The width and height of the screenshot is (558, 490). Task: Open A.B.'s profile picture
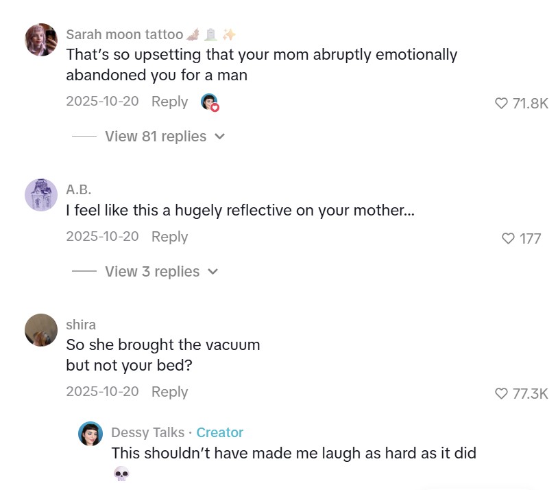[x=40, y=194]
